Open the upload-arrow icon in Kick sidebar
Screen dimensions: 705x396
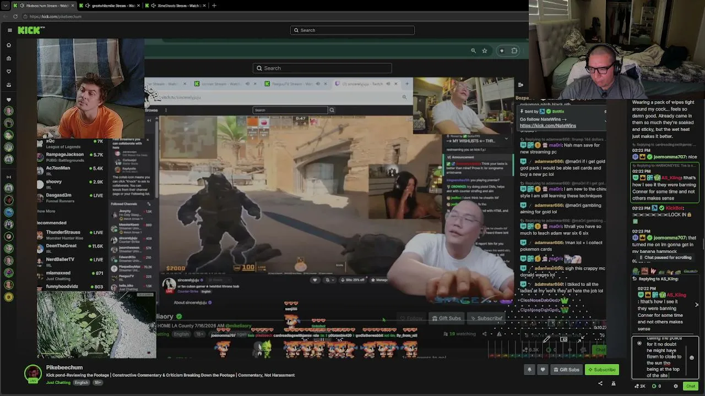tap(9, 85)
